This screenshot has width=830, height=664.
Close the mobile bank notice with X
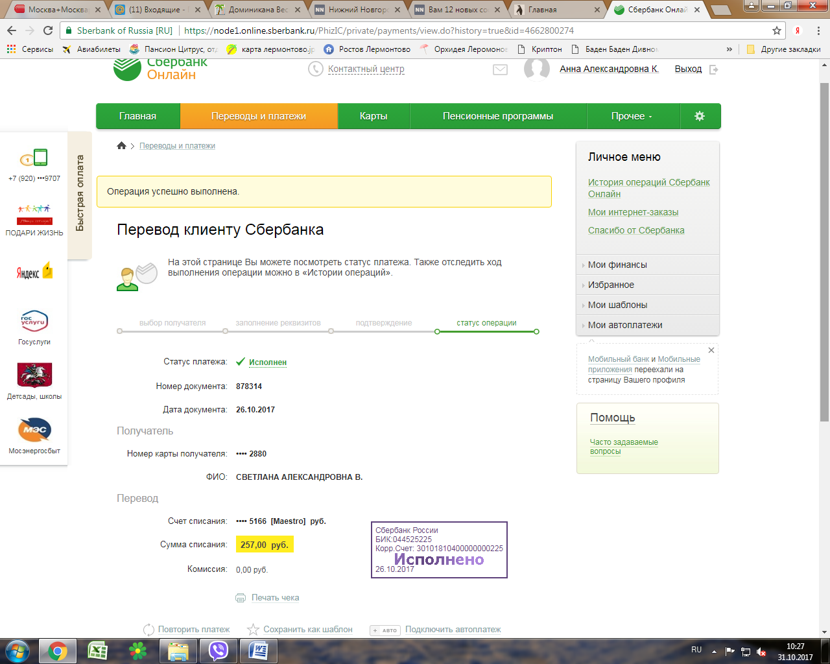point(711,350)
